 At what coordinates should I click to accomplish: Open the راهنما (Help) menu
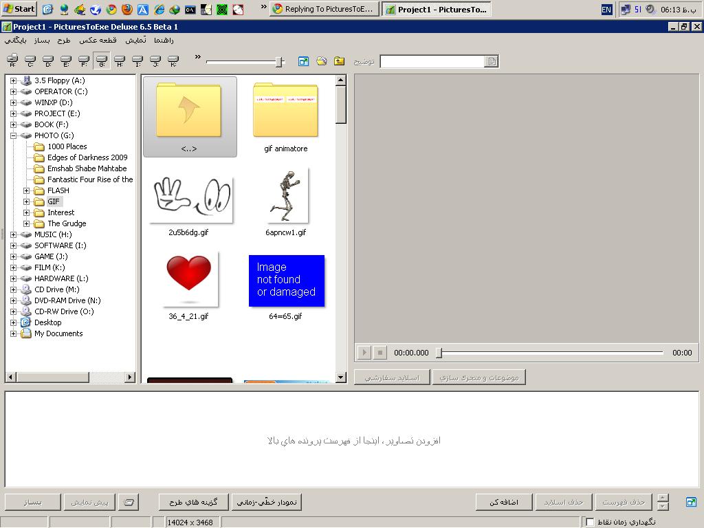click(x=164, y=41)
